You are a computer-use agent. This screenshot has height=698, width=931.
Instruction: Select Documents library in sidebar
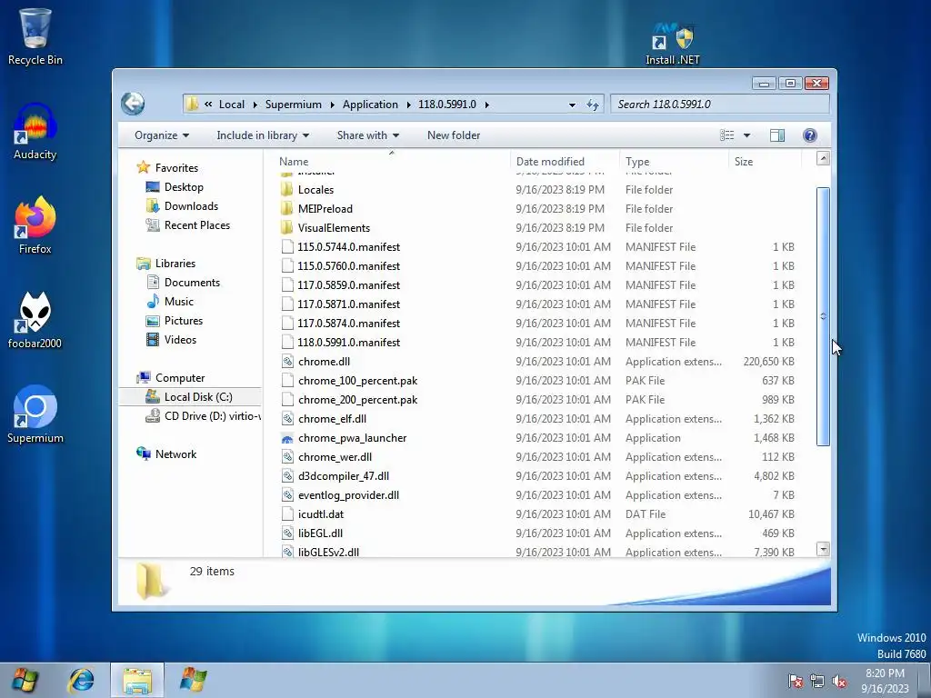(x=183, y=283)
